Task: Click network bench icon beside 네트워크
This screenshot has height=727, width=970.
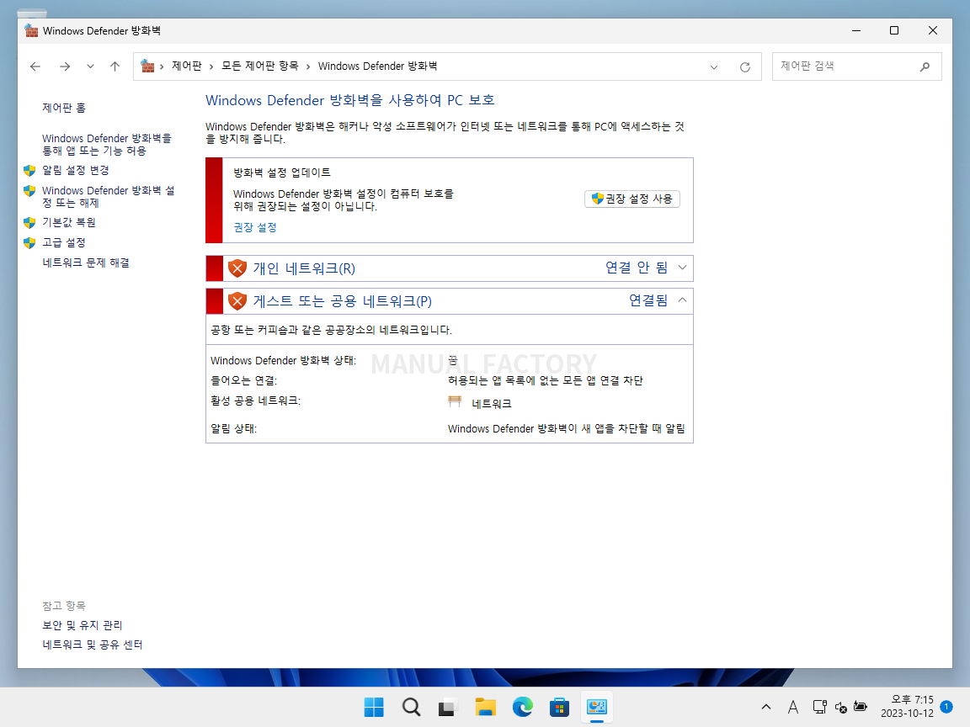Action: 455,402
